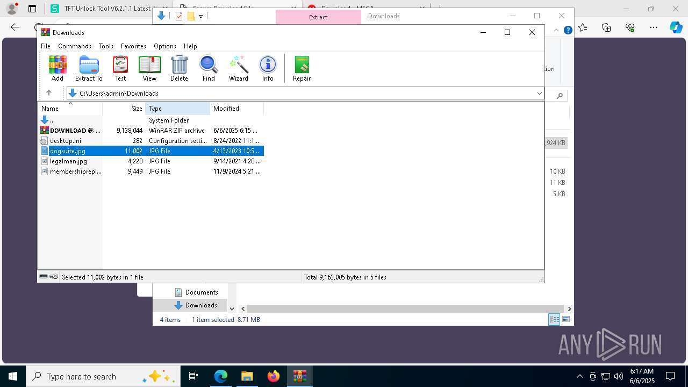Image resolution: width=688 pixels, height=387 pixels.
Task: Open Edge tab actions menu icon
Action: pyautogui.click(x=32, y=9)
